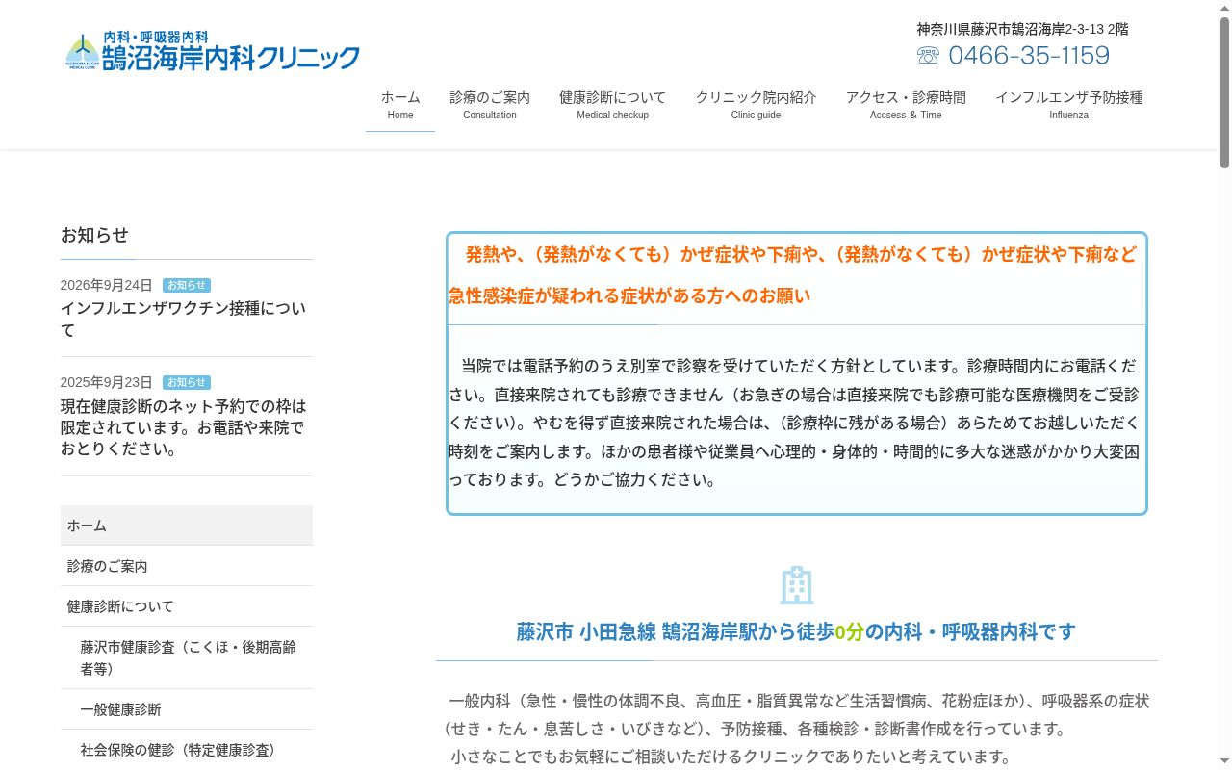
Task: Open 診療のご案内 in the sidebar
Action: 187,566
